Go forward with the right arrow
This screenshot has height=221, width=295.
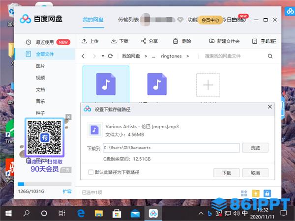point(94,56)
